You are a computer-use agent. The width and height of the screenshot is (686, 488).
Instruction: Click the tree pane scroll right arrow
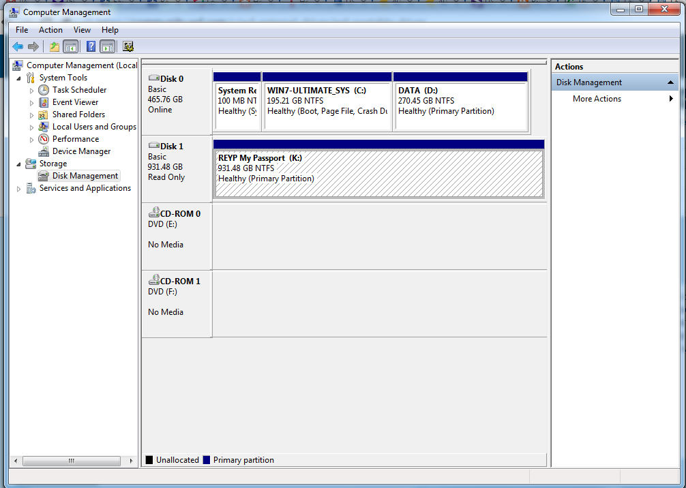(131, 461)
